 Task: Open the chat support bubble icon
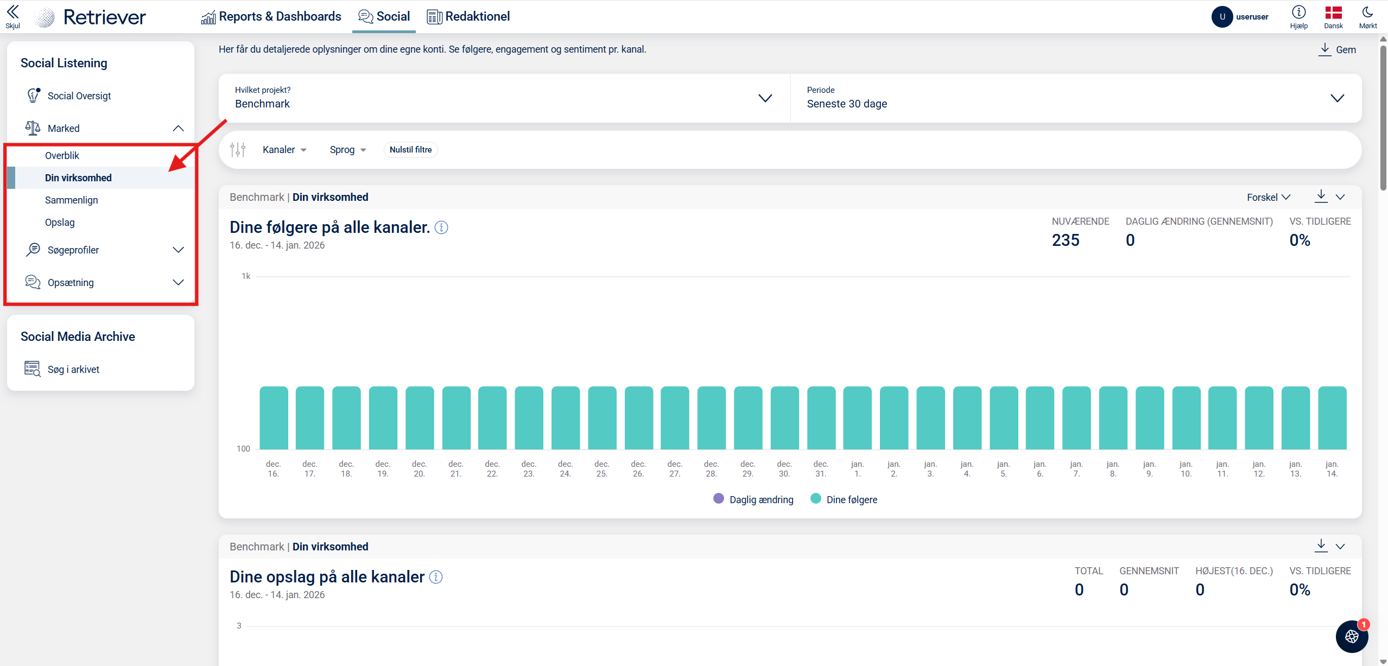(x=1352, y=636)
